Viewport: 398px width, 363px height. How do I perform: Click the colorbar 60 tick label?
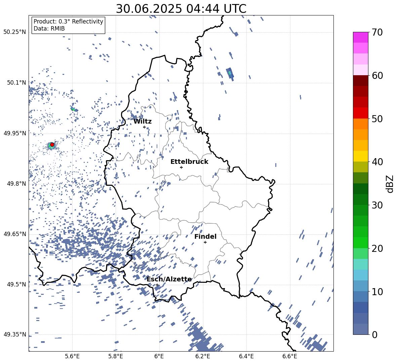pyautogui.click(x=377, y=75)
